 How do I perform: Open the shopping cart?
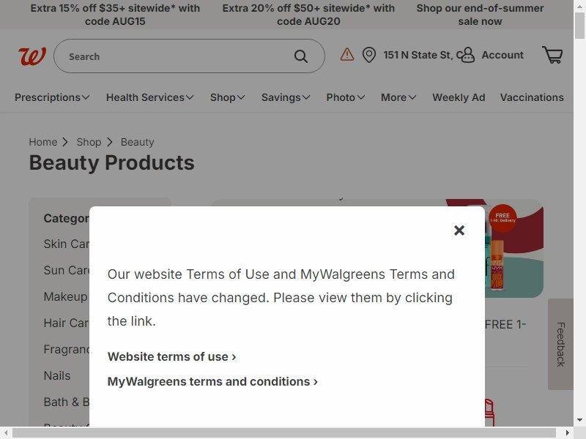point(552,55)
